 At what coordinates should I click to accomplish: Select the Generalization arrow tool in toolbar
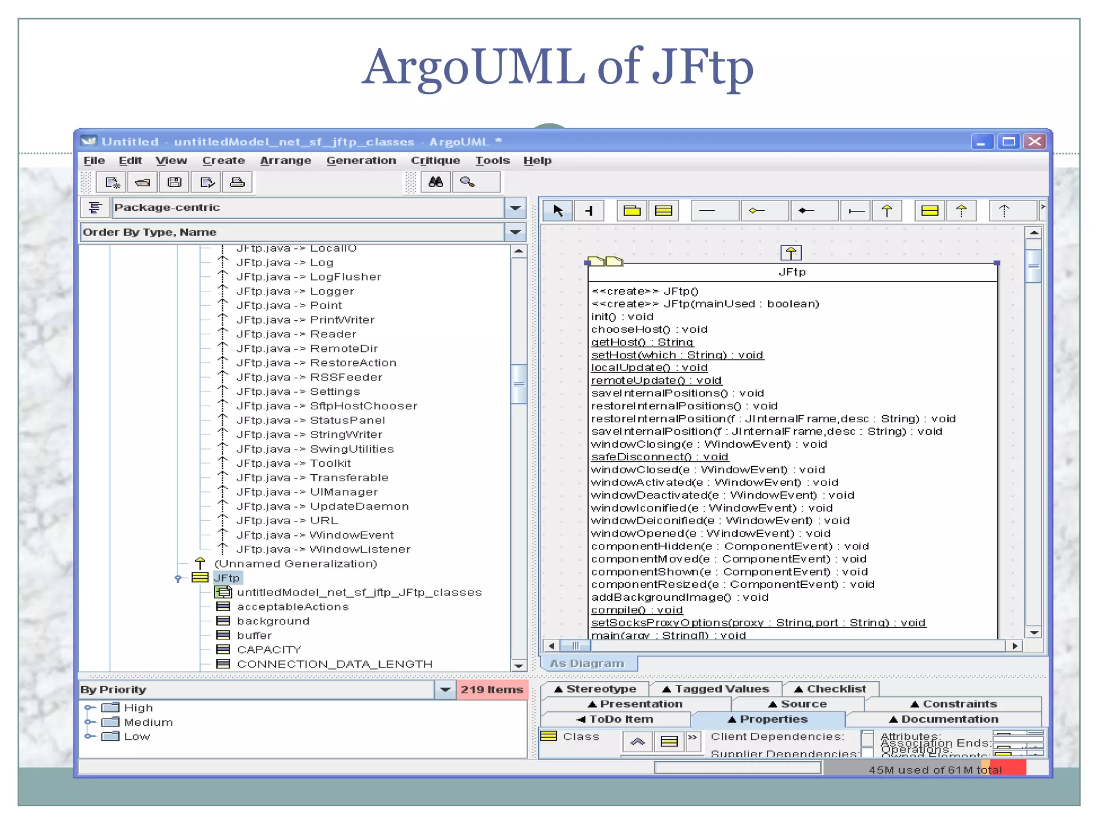pos(887,211)
